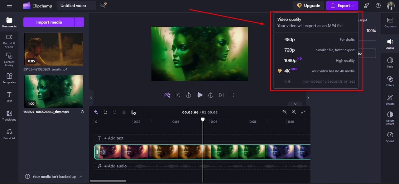Viewport: 399px width, 184px height.
Task: Click the split scissors tool
Action: pos(124,112)
